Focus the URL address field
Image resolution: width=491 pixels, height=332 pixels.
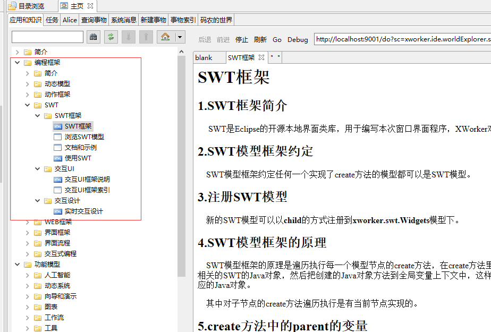(x=402, y=39)
